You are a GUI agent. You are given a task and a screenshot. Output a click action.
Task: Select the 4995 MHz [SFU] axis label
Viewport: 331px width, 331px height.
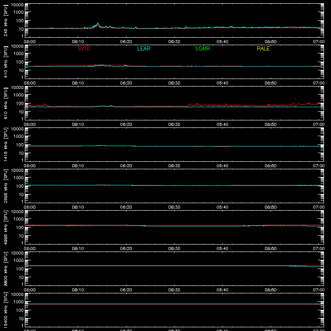[5, 227]
